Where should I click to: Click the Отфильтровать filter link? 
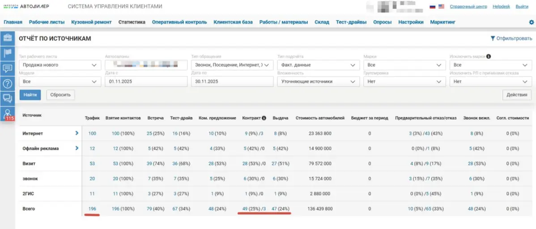(511, 38)
